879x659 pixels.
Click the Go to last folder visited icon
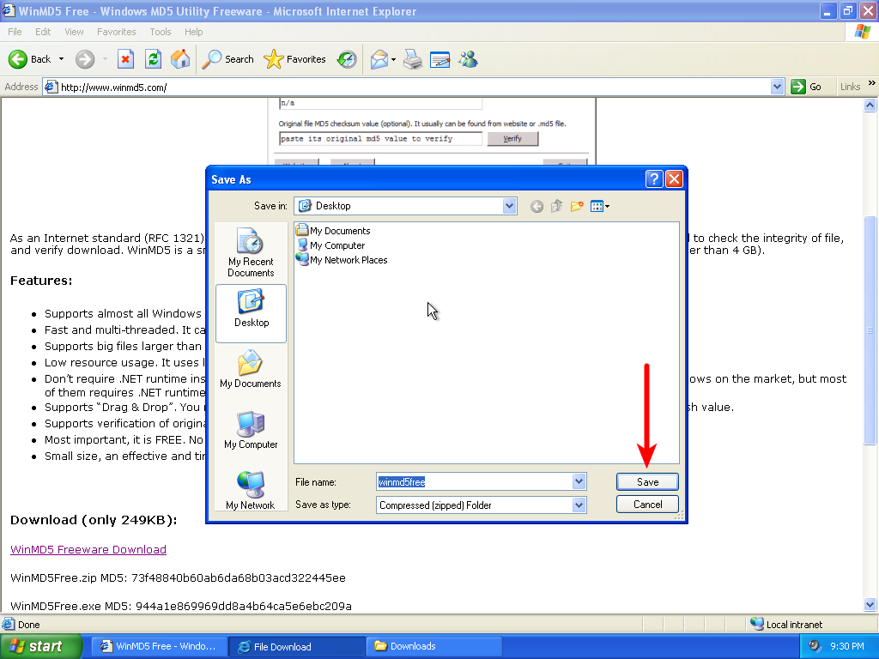(536, 206)
